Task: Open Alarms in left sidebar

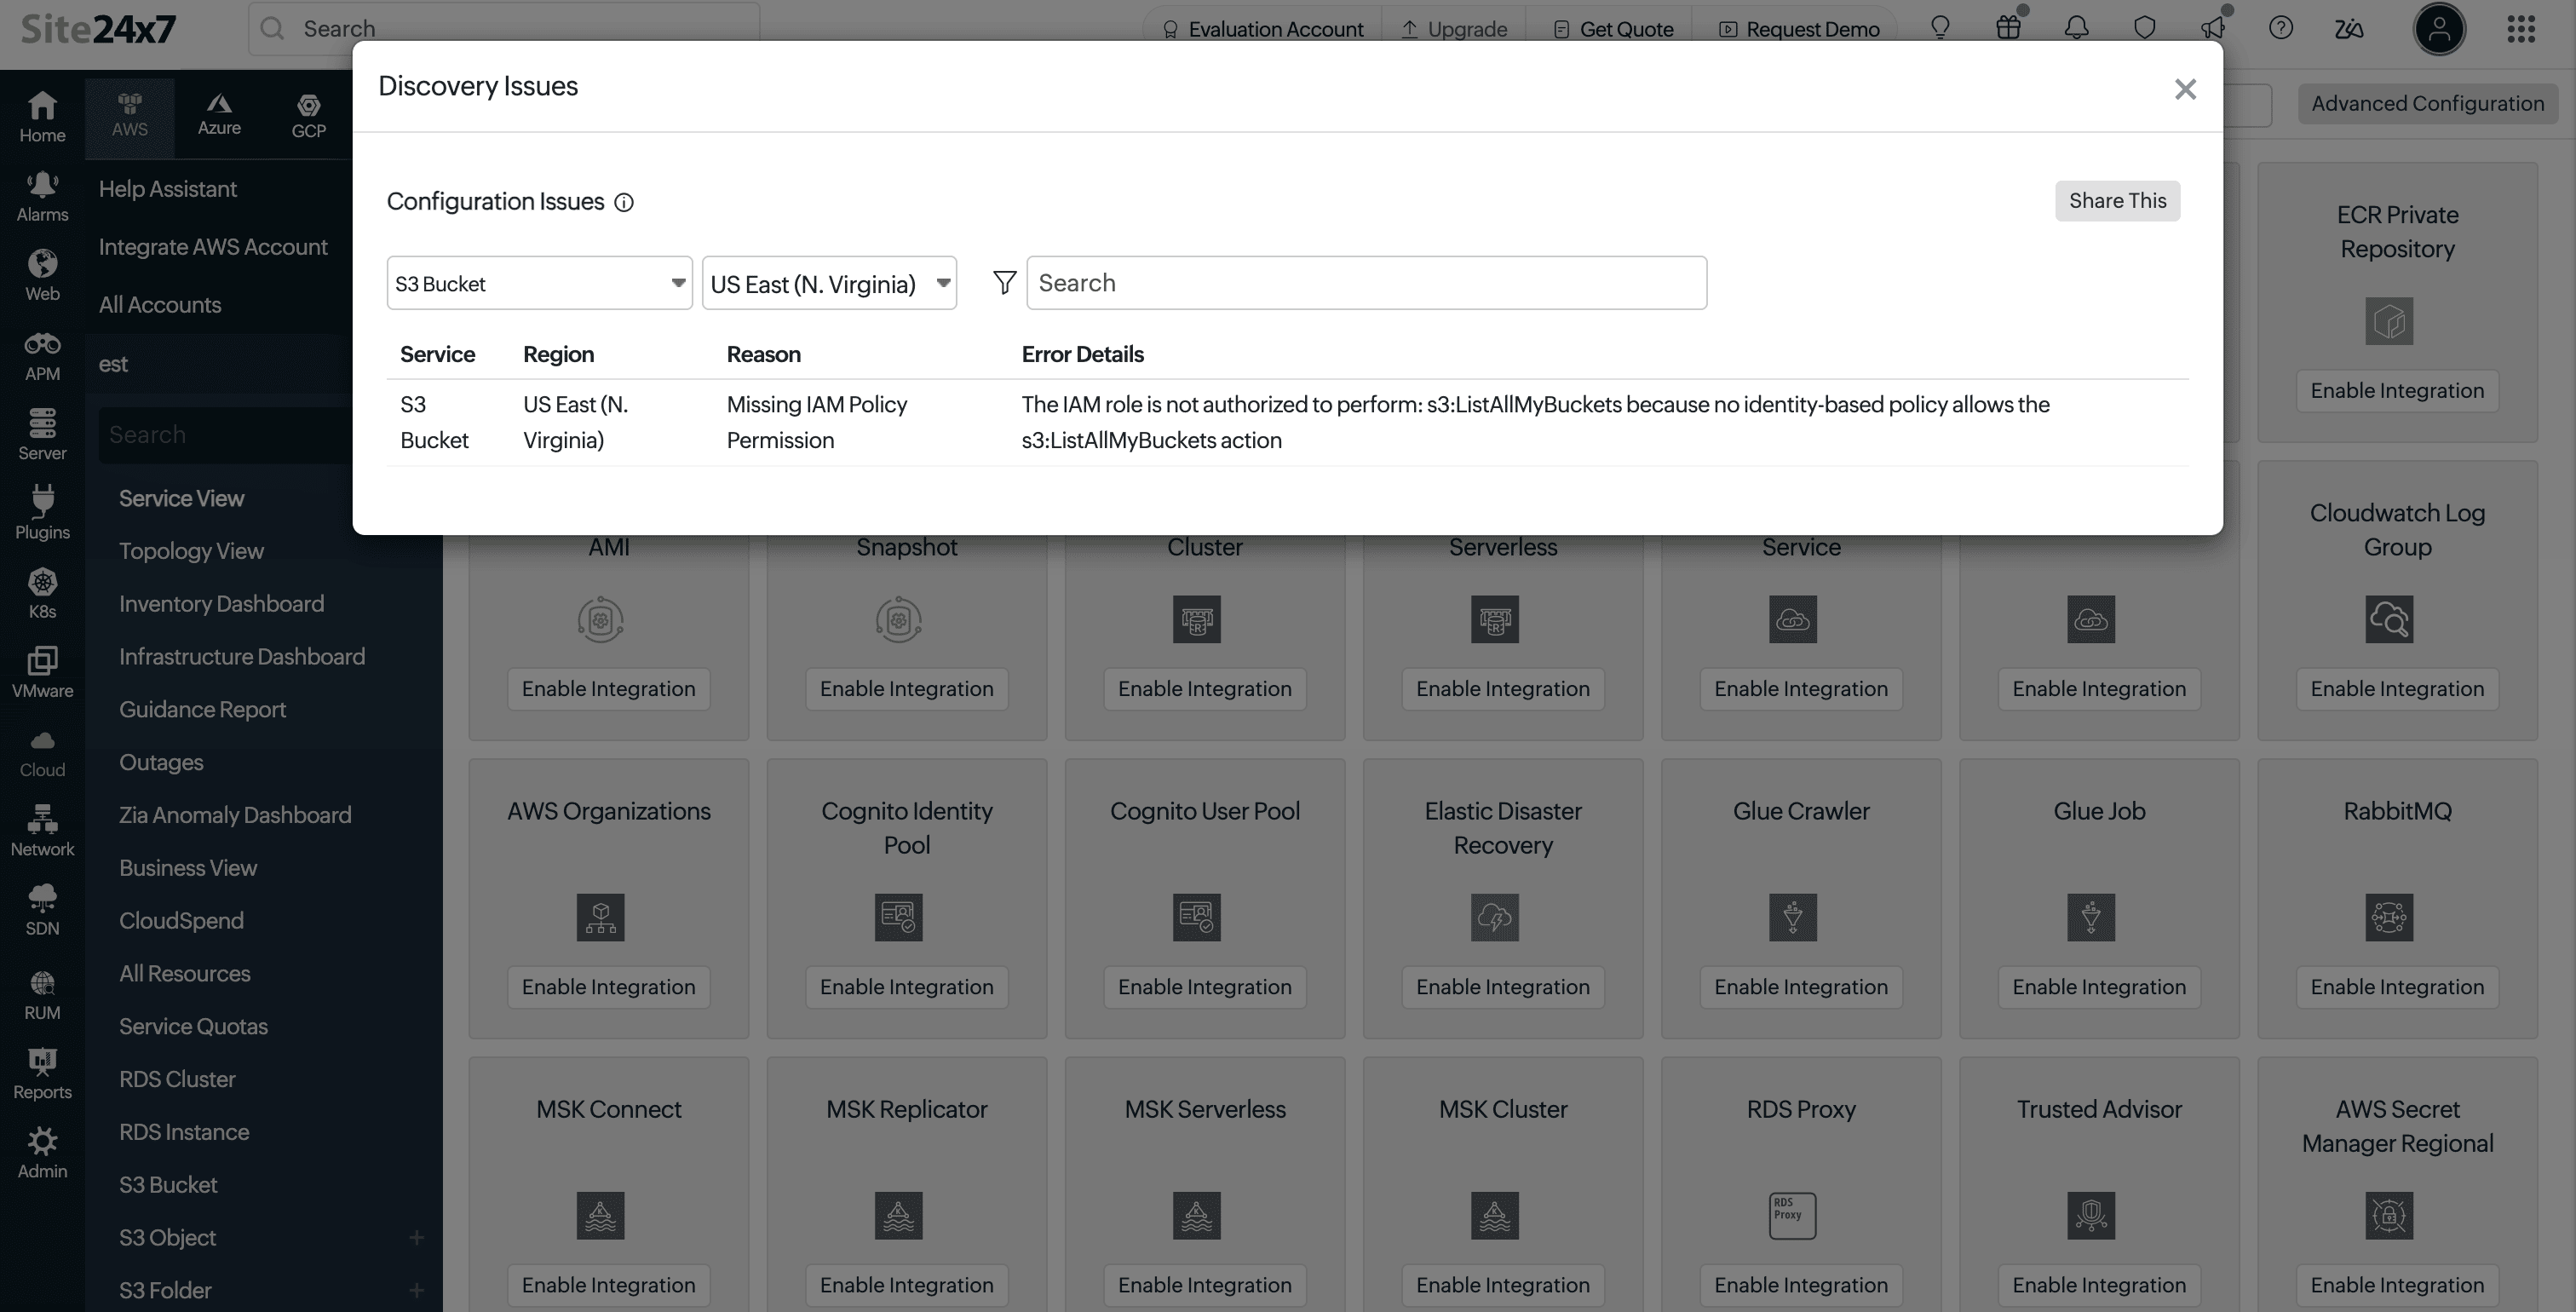Action: coord(42,196)
